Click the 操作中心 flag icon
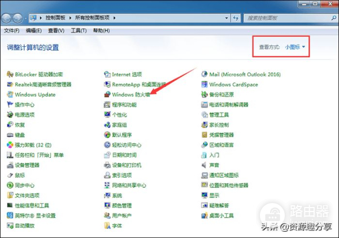The height and width of the screenshot is (238, 339). pos(10,105)
